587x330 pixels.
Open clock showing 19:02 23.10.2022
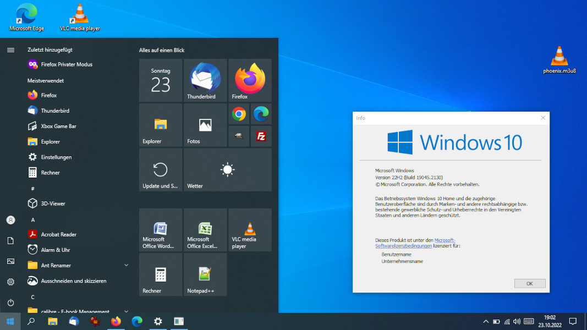[550, 321]
